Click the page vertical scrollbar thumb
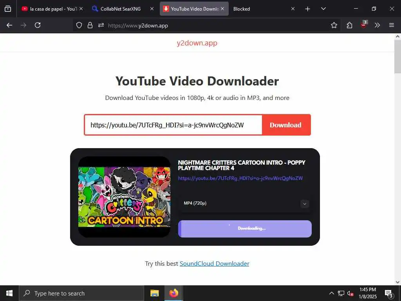 pyautogui.click(x=398, y=56)
